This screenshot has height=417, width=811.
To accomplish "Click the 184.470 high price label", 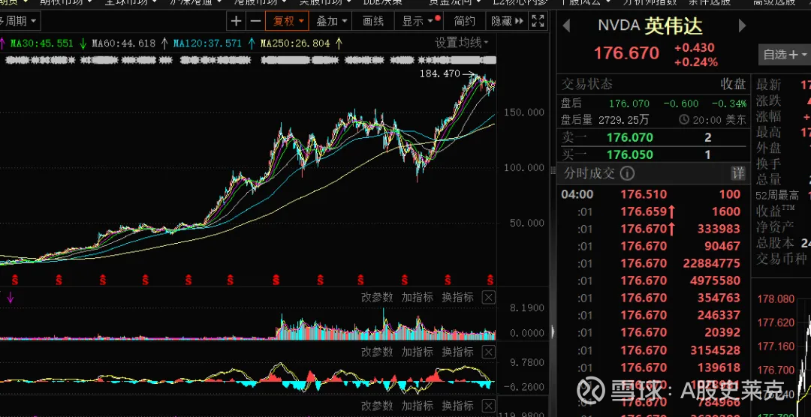I will pos(439,74).
